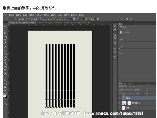Toggle the maintain aspect ratio link
The image size is (157, 118).
(x=51, y=19)
